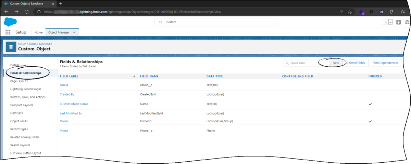Switch to the Home tab

point(39,32)
